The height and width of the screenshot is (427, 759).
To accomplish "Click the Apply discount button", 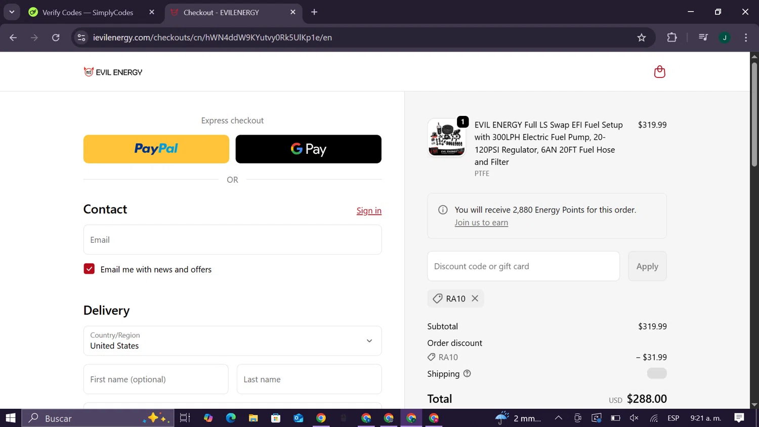I will click(647, 266).
